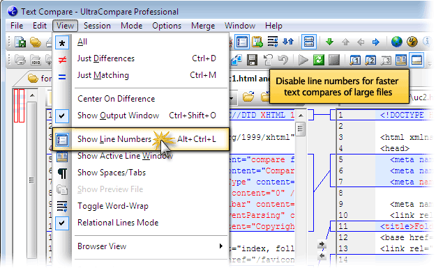Click the output window toolbar icon at row end

pos(416,60)
